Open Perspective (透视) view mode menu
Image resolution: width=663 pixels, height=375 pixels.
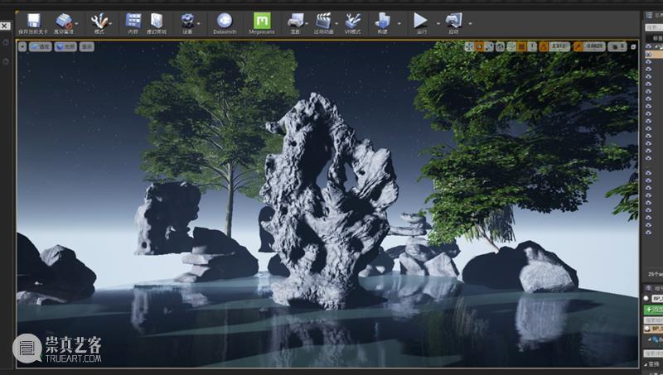pos(40,47)
